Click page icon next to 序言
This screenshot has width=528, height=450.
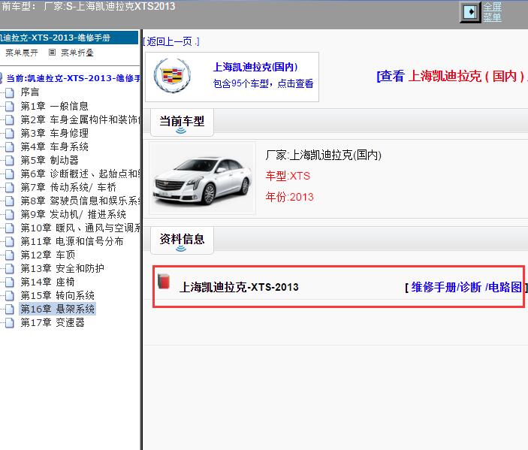[x=10, y=92]
